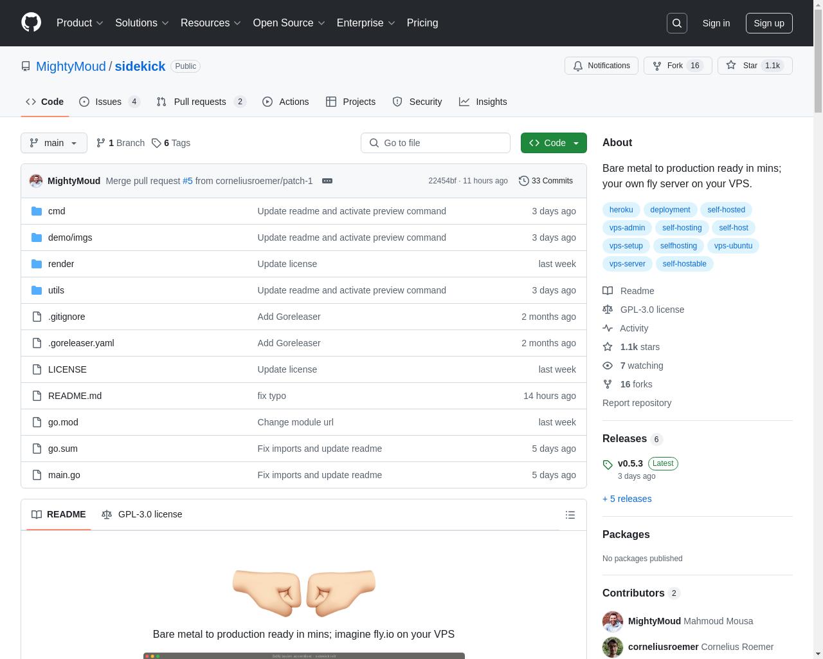Expand the main branch dropdown
The image size is (823, 659).
[54, 143]
